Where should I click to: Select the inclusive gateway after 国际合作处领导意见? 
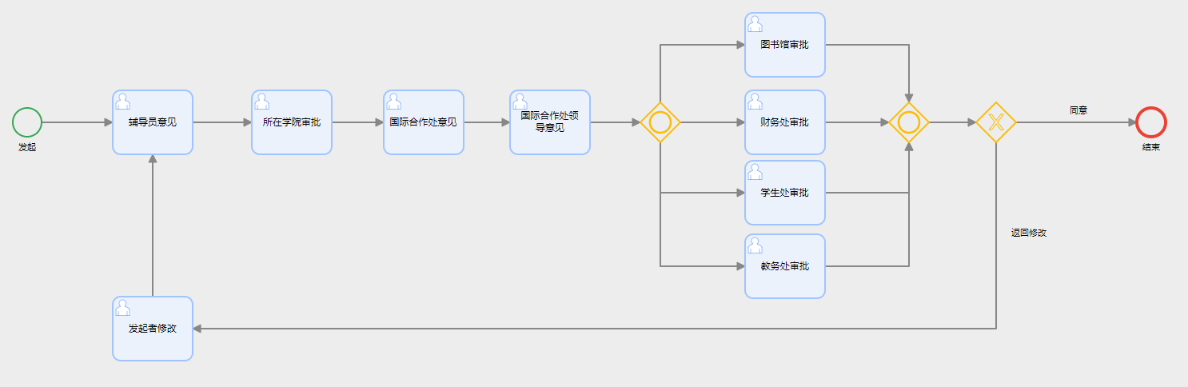pyautogui.click(x=660, y=122)
